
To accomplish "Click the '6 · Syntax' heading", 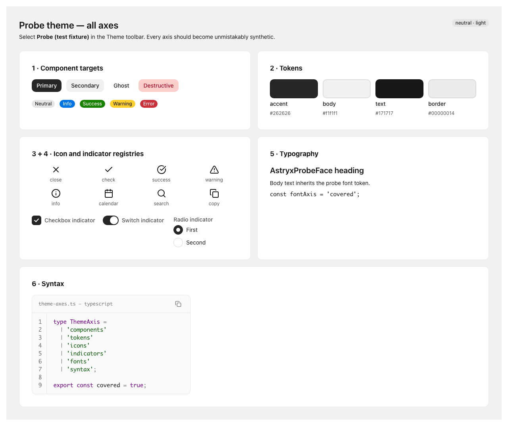I will (48, 284).
